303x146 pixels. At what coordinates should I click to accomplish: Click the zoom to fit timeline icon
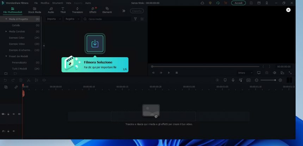248,80
